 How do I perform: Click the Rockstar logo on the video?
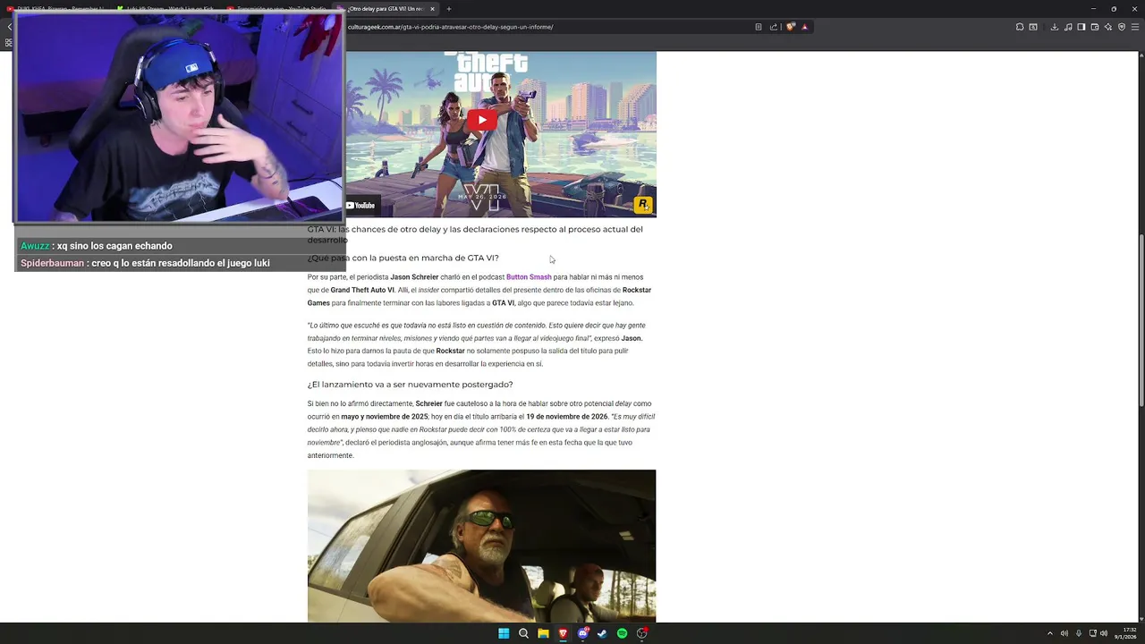(x=642, y=205)
